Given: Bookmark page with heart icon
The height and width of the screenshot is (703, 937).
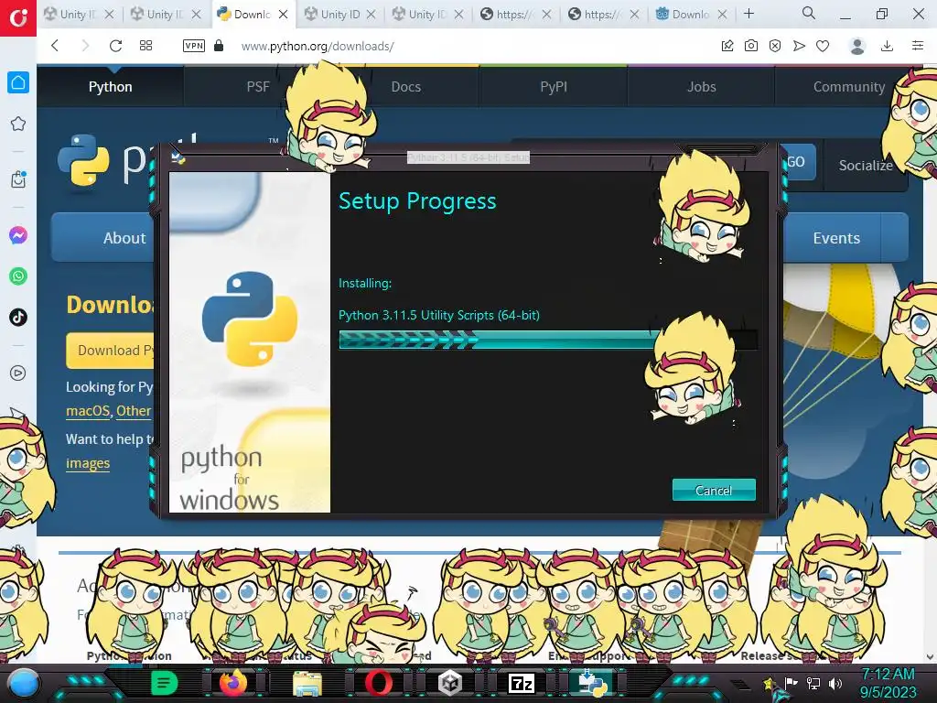Looking at the screenshot, I should 823,46.
